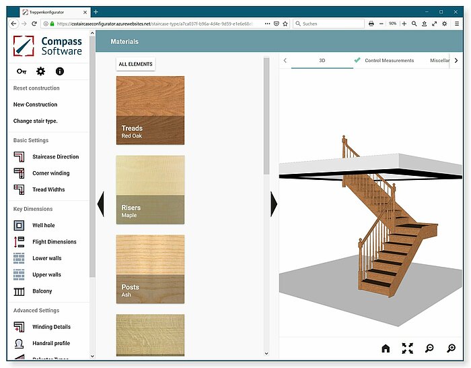Reset 3D view with the home icon
This screenshot has height=368, width=471.
pos(386,348)
